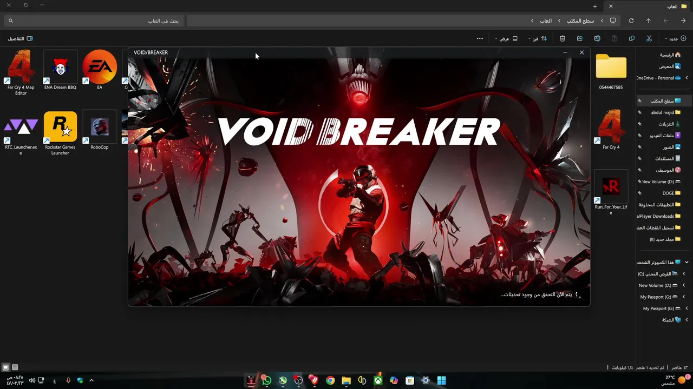Screen dimensions: 693x389
Task: Click the microphone icon in the system tray
Action: (x=68, y=380)
